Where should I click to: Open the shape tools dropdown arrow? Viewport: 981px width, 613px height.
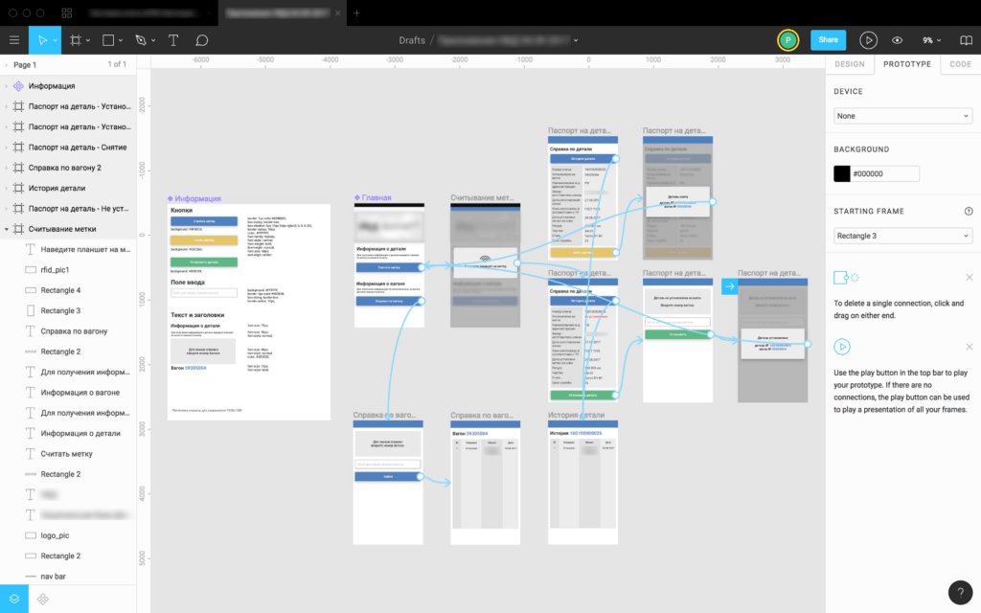(x=121, y=40)
